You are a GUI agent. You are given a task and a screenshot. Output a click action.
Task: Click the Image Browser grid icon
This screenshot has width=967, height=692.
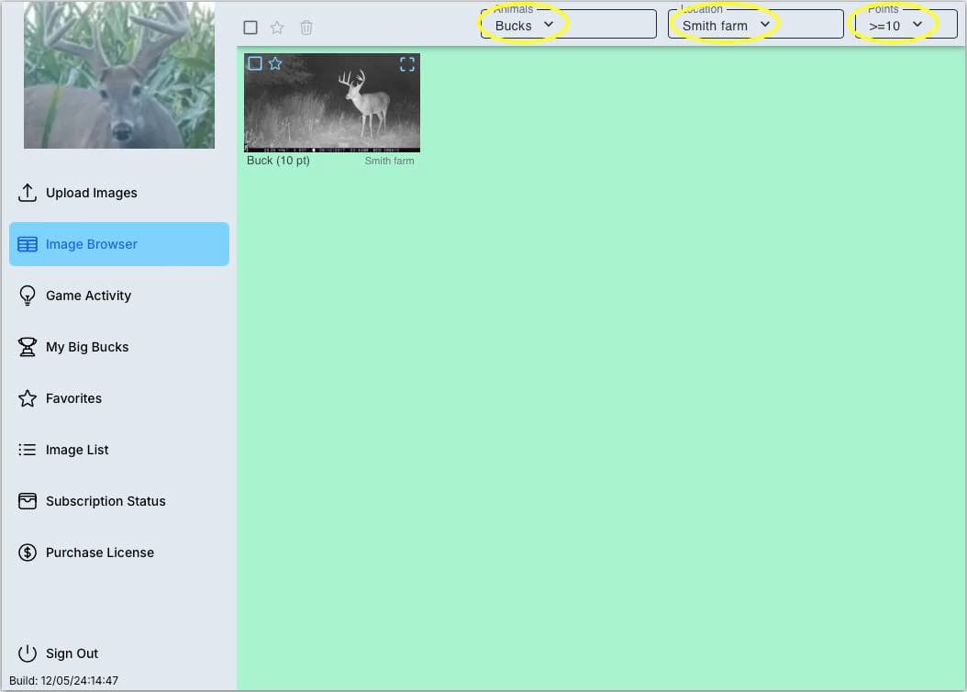[28, 244]
